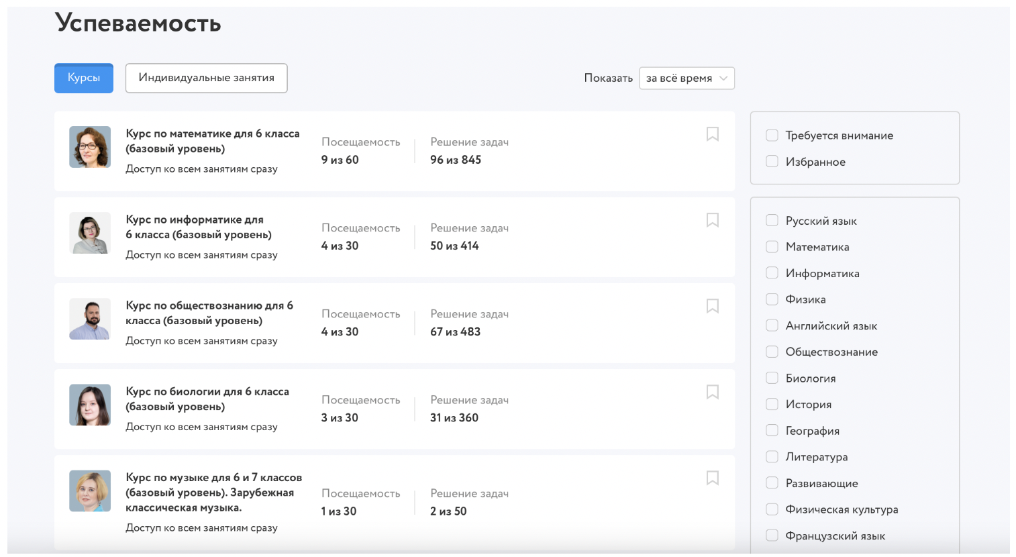Click solved tasks value '2 из 50'
This screenshot has height=557, width=1016.
click(448, 511)
